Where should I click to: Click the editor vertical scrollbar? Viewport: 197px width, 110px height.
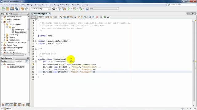click(x=193, y=61)
